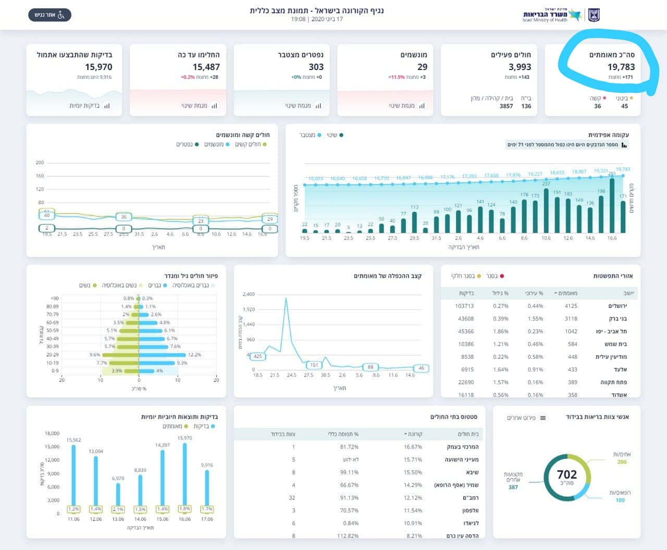Open the trend chart icon under מונשמים card

(x=422, y=106)
